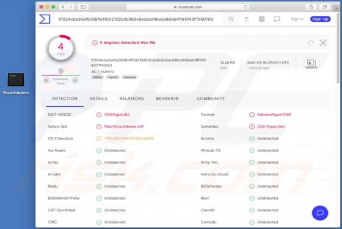Screen dimensions: 342x229
Task: Click Safari share icon
Action: (311, 7)
